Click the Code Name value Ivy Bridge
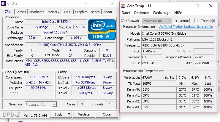The width and height of the screenshot is (220, 122). [41, 27]
